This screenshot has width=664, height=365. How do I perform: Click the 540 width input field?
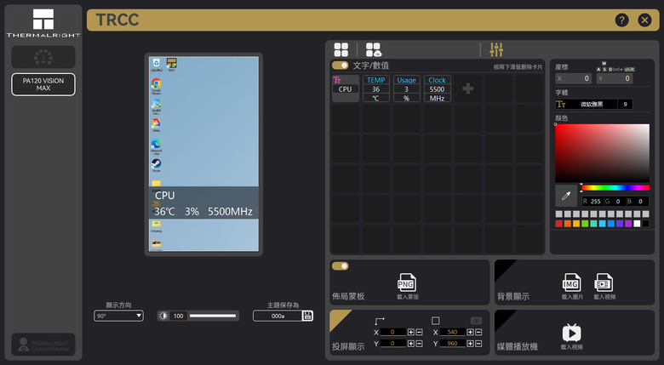tap(452, 332)
